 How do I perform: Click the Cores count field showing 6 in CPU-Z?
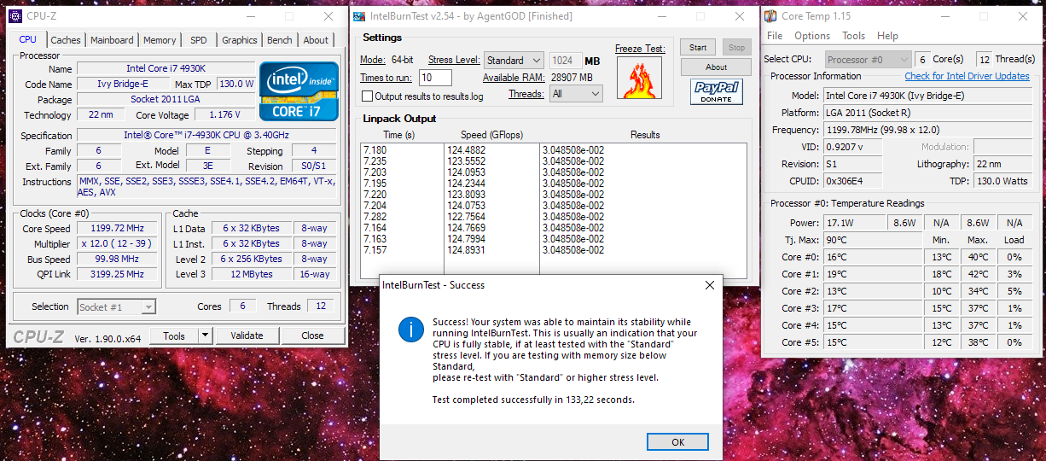tap(243, 306)
